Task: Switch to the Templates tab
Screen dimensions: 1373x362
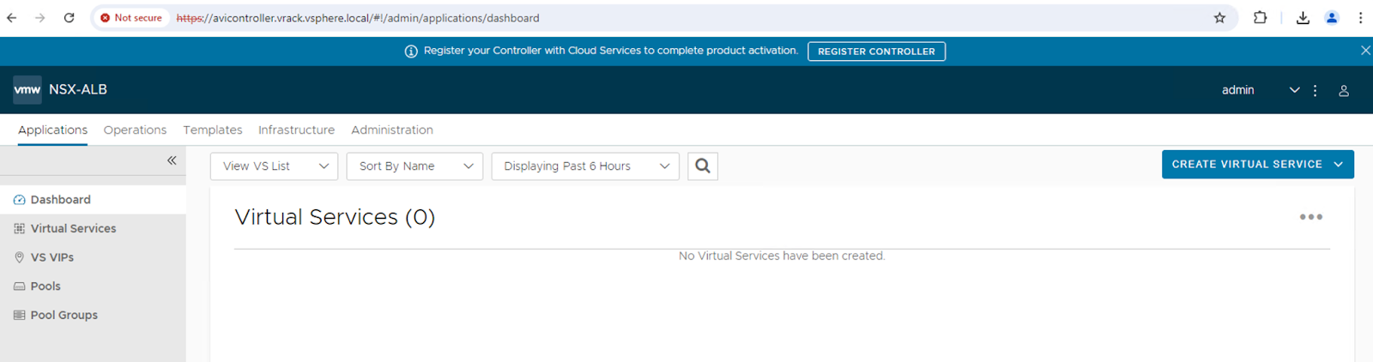Action: 213,130
